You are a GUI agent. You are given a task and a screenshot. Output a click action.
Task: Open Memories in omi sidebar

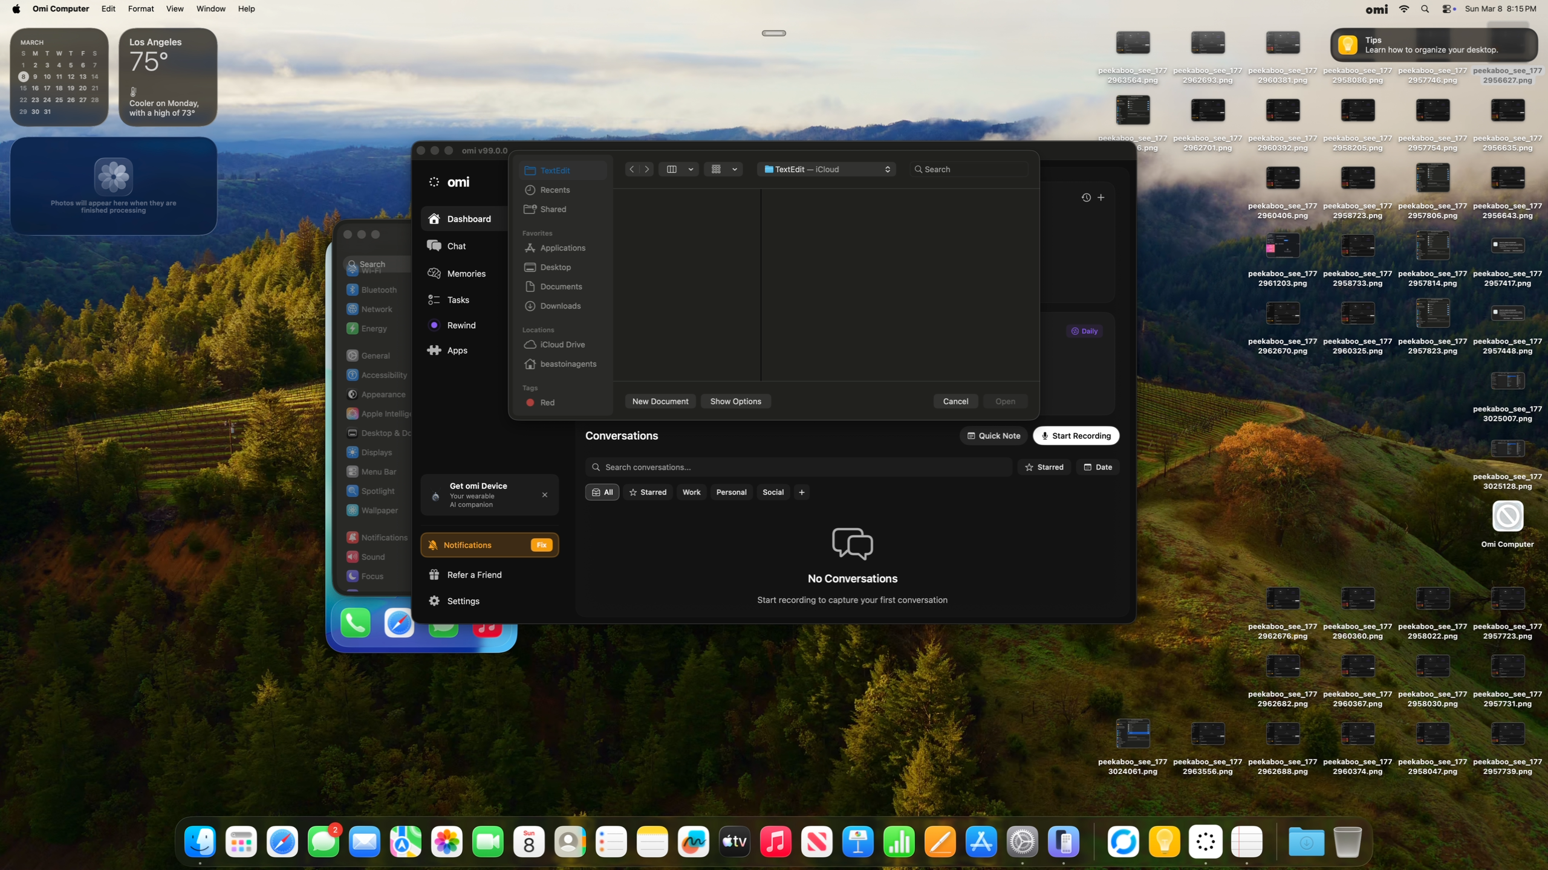tap(465, 274)
